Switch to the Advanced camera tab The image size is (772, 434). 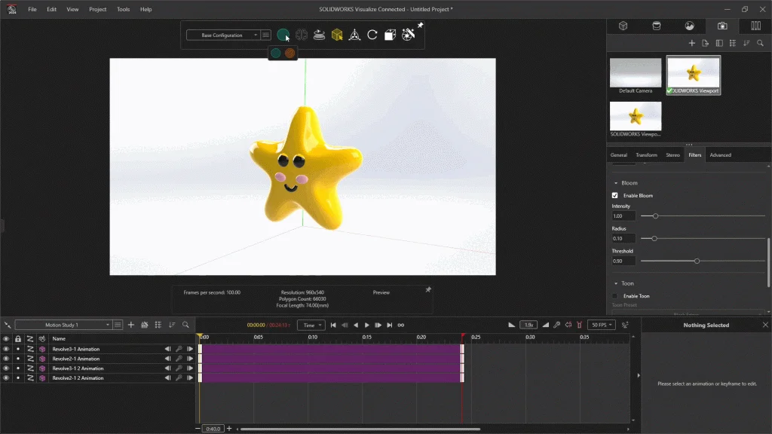click(720, 155)
